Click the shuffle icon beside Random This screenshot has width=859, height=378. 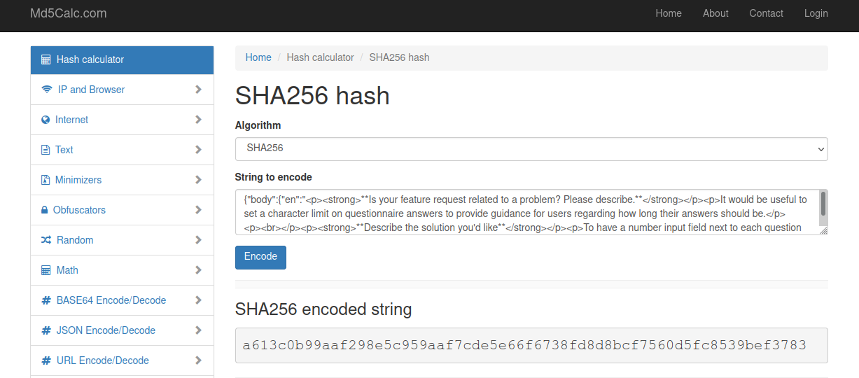(x=46, y=240)
